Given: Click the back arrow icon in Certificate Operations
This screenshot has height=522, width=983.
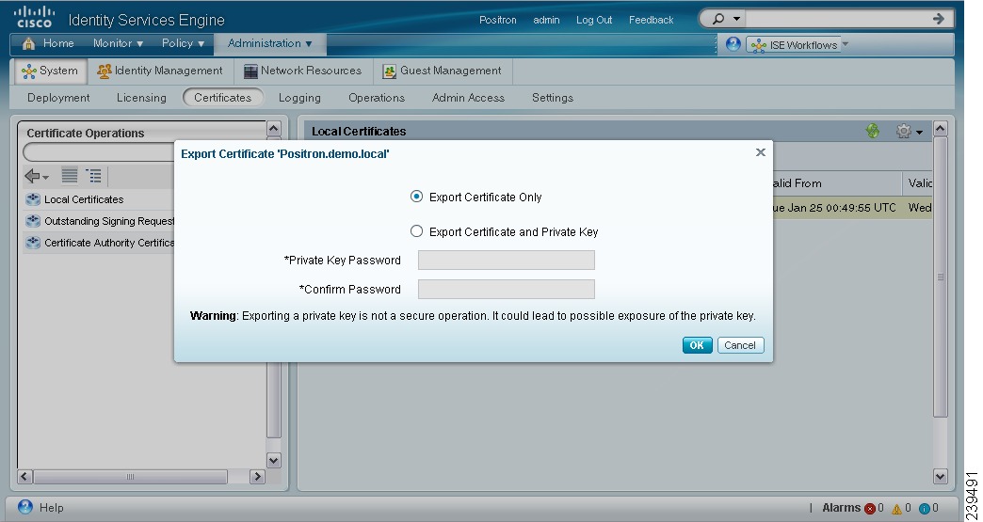Looking at the screenshot, I should click(x=33, y=176).
